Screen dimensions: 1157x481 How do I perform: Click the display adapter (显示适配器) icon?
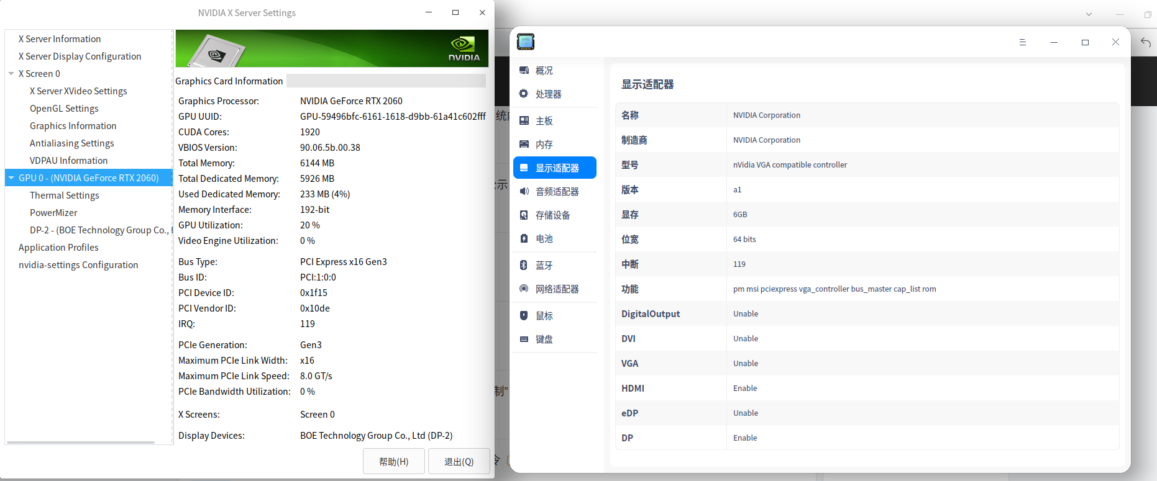(524, 168)
